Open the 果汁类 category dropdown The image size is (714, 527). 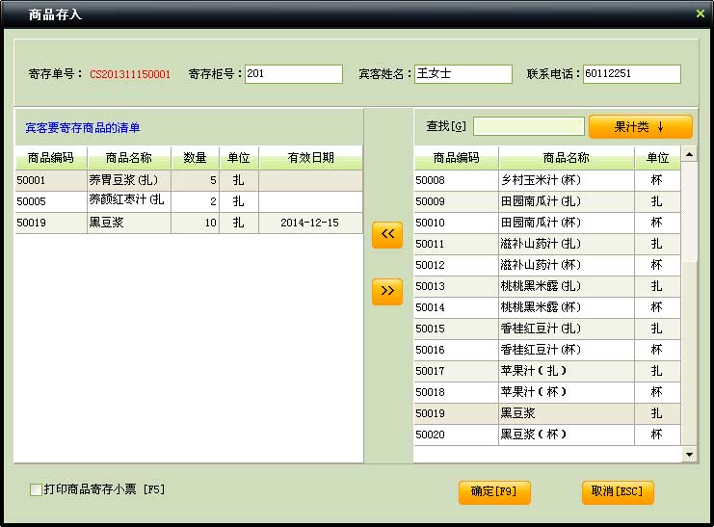pyautogui.click(x=640, y=127)
